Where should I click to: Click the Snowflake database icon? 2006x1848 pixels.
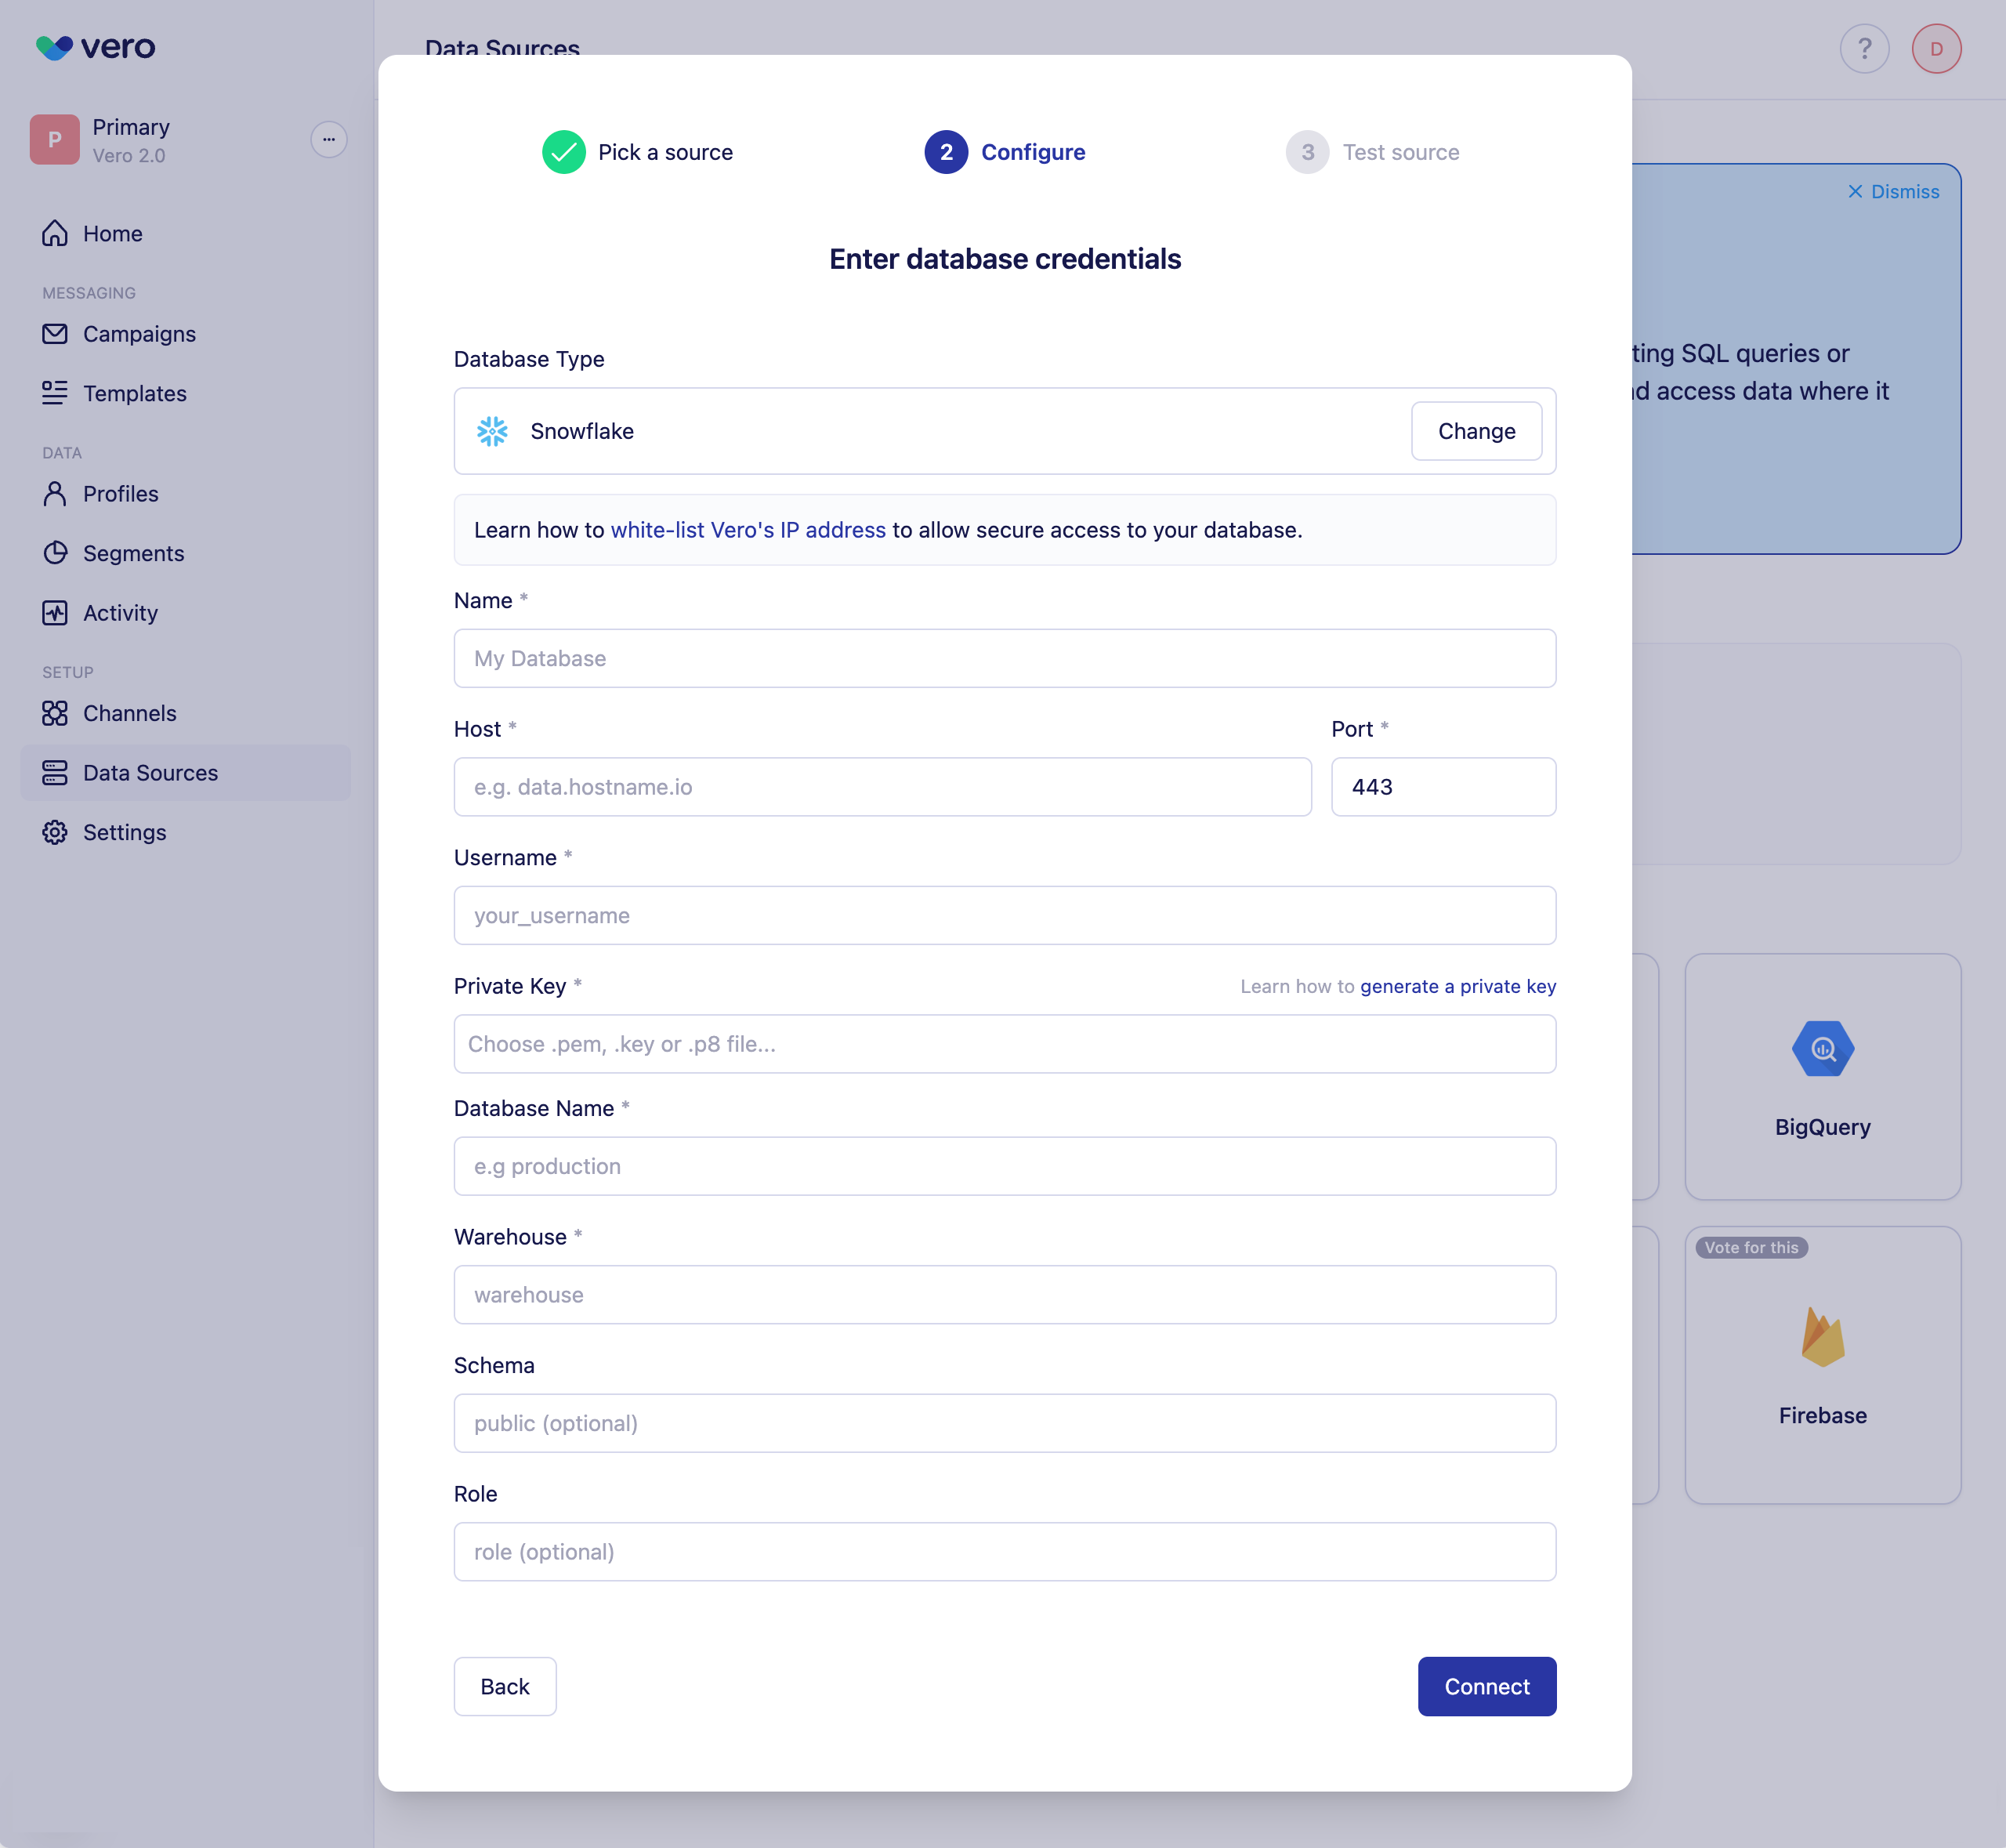[492, 431]
